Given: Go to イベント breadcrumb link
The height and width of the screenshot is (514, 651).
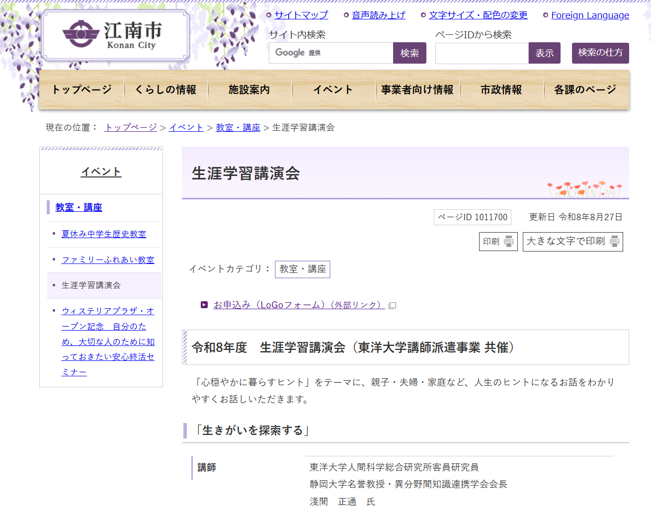Looking at the screenshot, I should [186, 128].
